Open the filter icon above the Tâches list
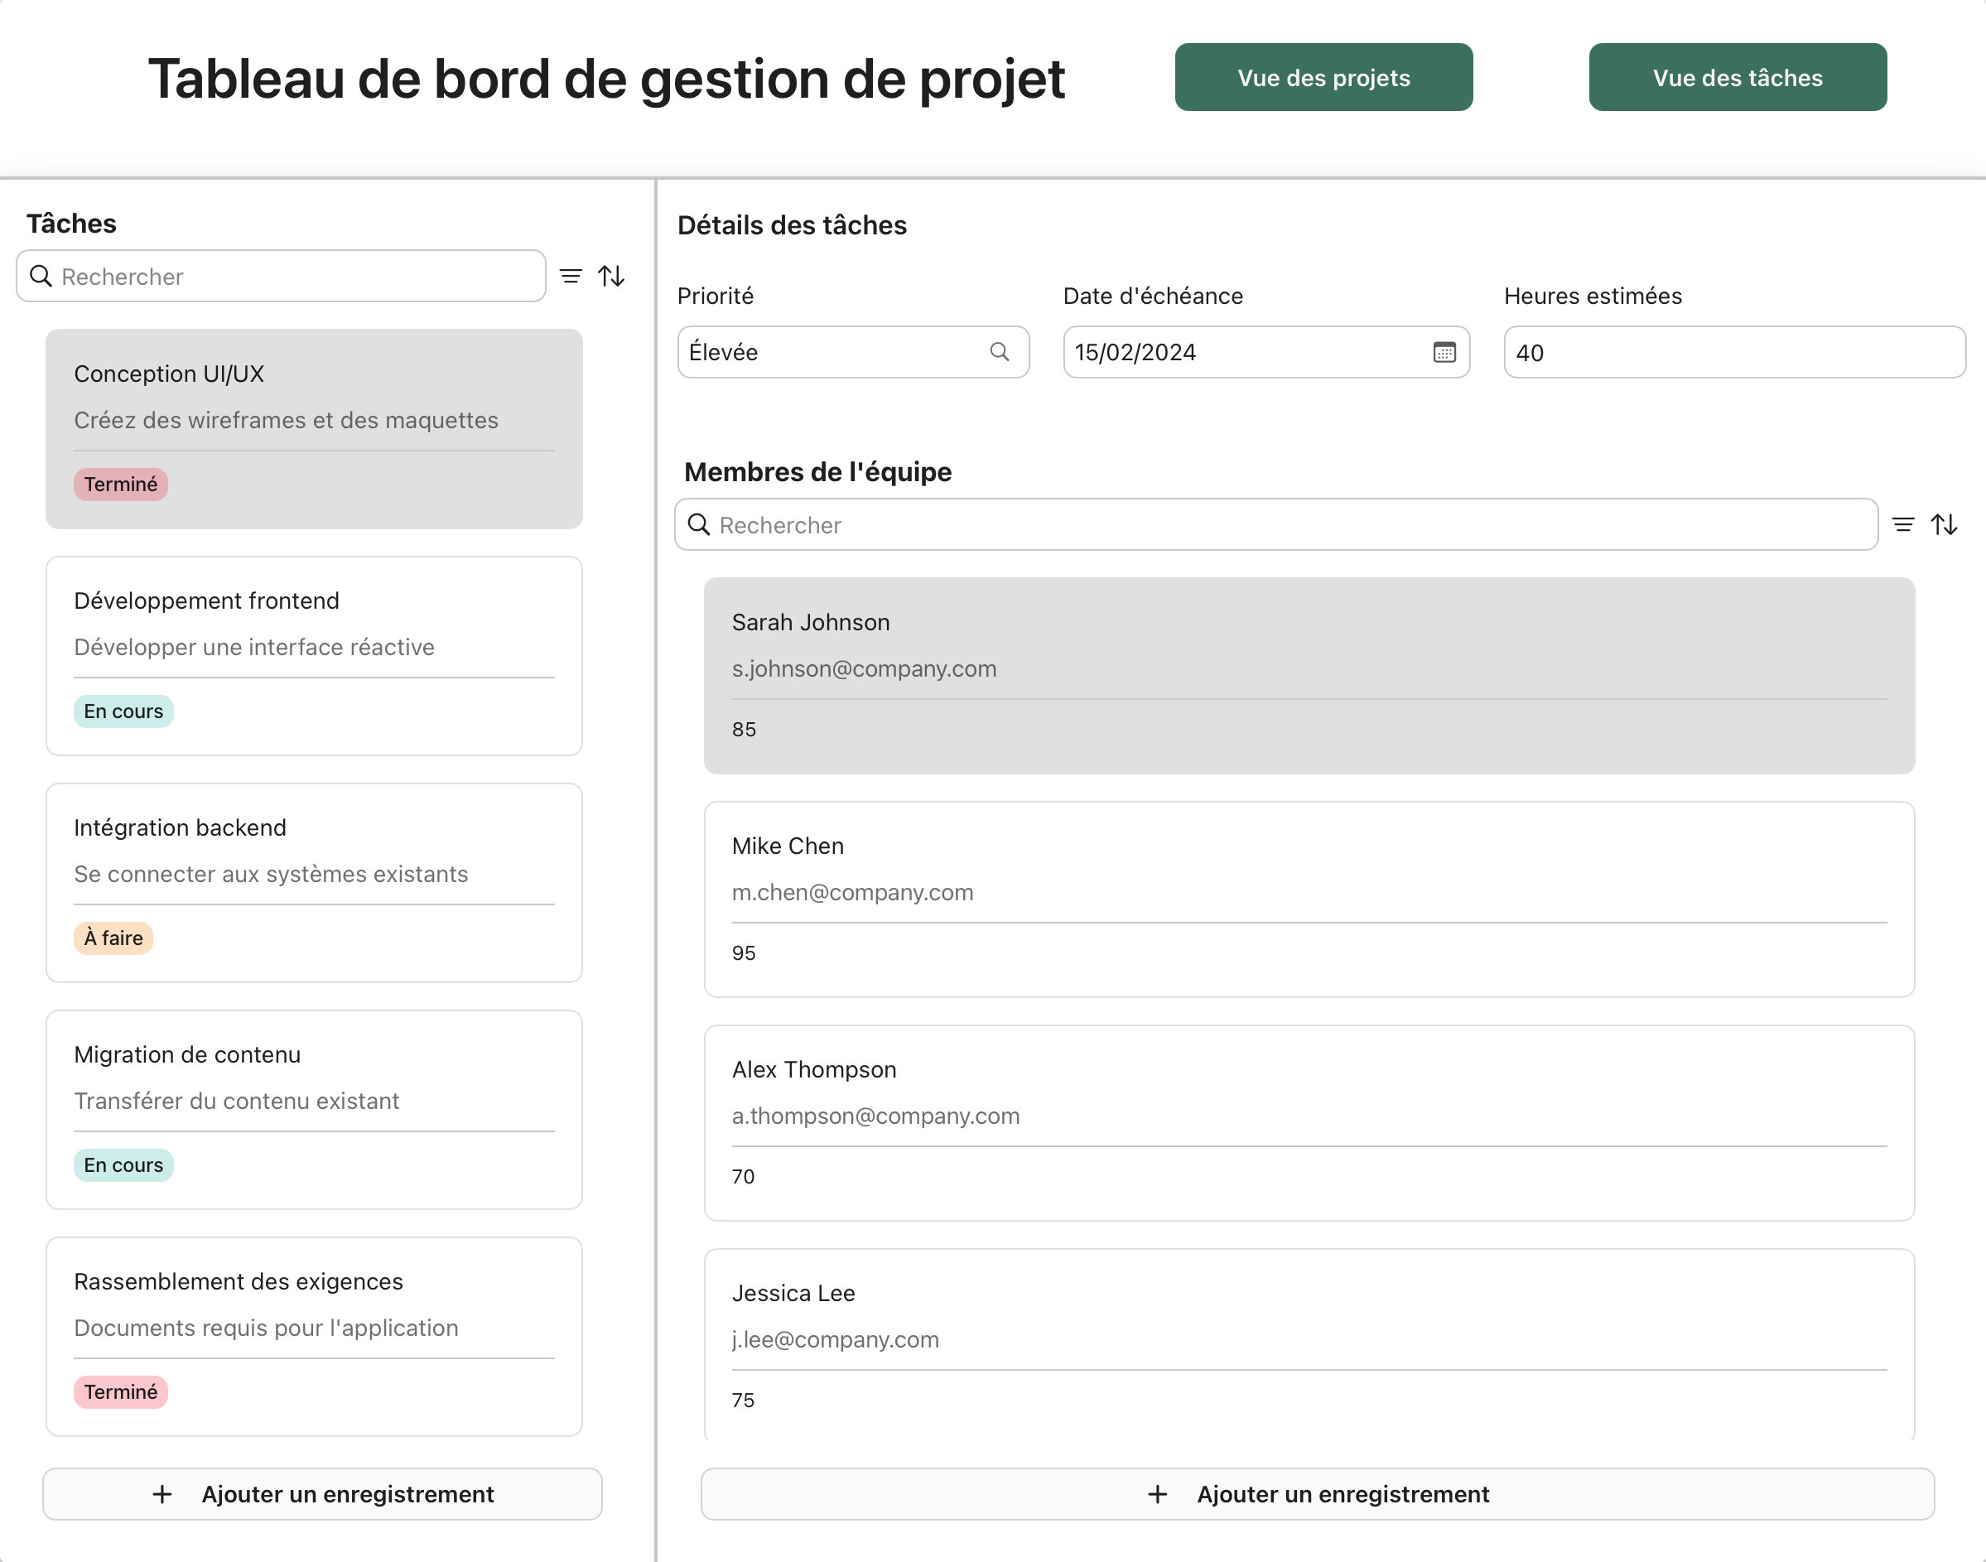The image size is (1986, 1562). click(571, 275)
